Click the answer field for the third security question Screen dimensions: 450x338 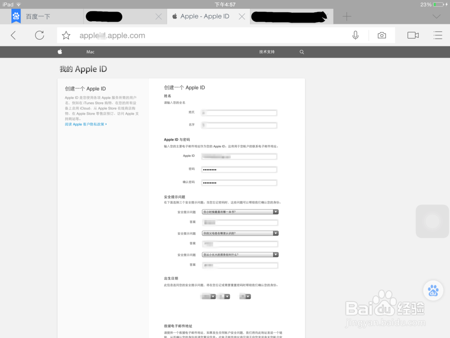point(240,265)
